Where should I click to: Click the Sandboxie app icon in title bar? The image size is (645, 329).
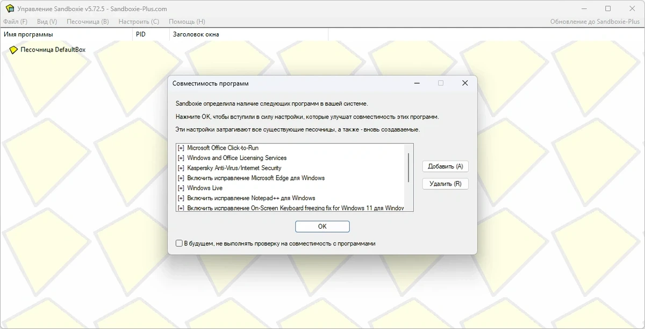[x=10, y=9]
